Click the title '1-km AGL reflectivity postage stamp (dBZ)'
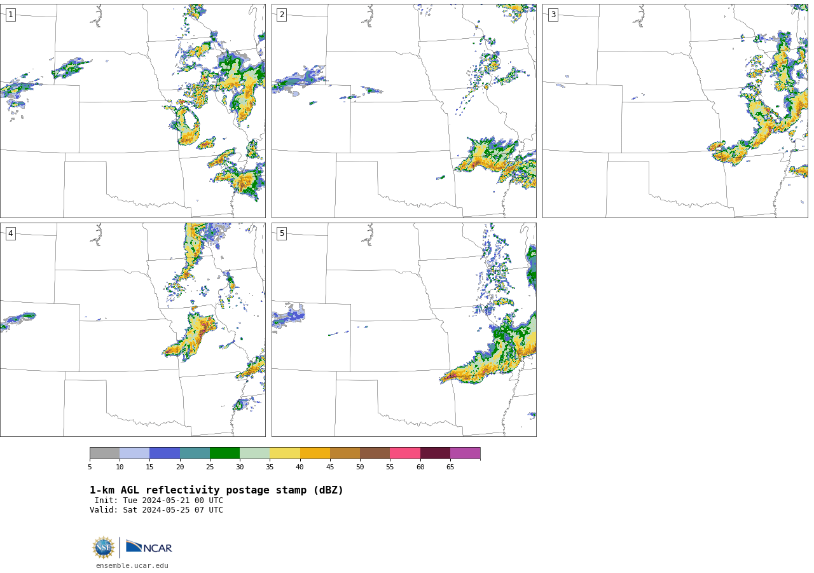Image resolution: width=814 pixels, height=573 pixels. point(216,490)
